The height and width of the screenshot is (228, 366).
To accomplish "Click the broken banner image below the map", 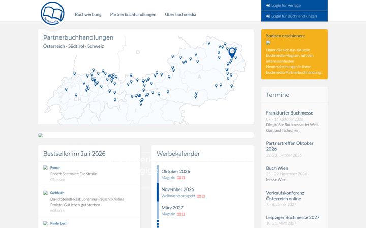I will [x=40, y=135].
